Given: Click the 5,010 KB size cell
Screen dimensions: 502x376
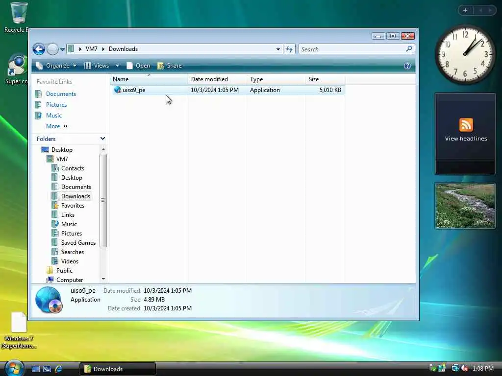Looking at the screenshot, I should (x=330, y=90).
